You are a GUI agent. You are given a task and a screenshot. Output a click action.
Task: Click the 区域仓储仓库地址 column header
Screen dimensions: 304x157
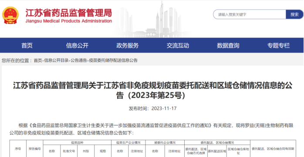click(x=238, y=151)
